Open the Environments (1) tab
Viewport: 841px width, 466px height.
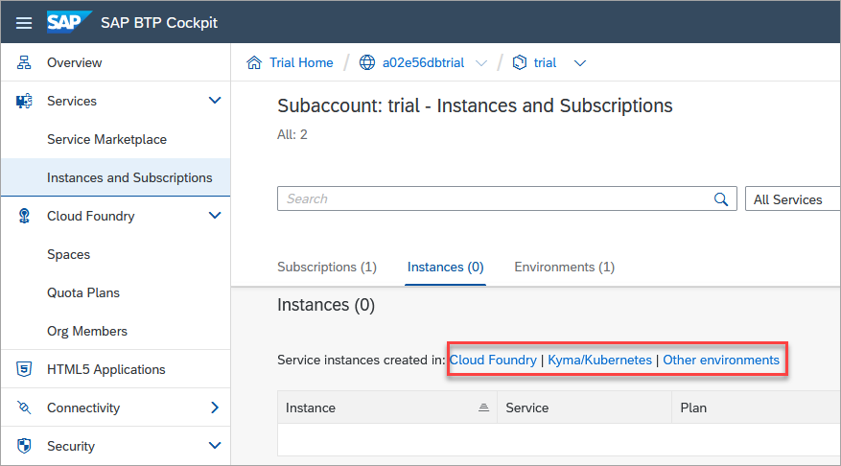564,268
